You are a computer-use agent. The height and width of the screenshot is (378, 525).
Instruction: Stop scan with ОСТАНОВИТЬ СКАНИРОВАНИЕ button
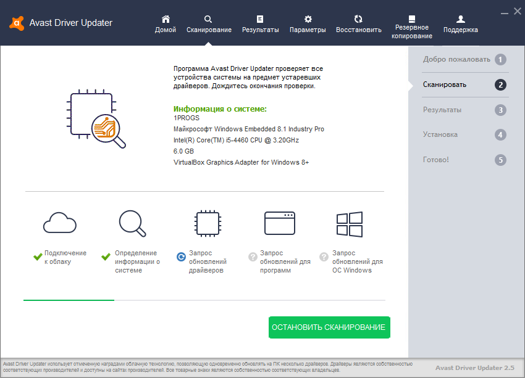click(x=329, y=327)
